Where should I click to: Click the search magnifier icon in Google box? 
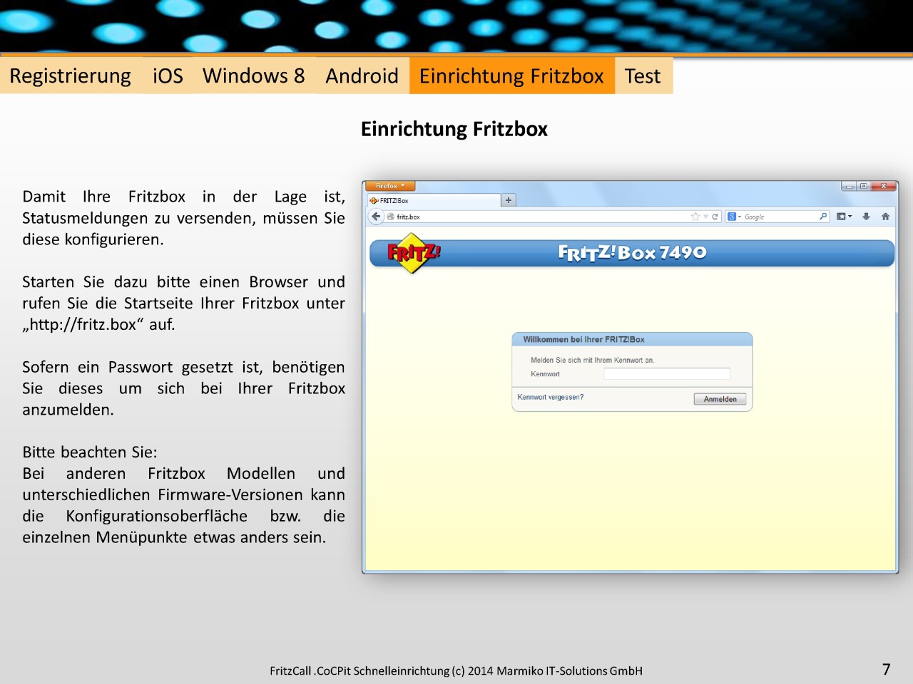pyautogui.click(x=823, y=217)
